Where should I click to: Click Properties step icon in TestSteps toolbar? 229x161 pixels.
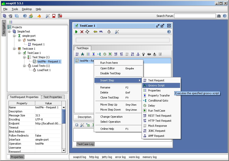tap(88, 54)
